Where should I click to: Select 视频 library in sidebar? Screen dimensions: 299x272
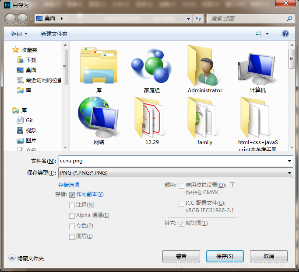[27, 130]
